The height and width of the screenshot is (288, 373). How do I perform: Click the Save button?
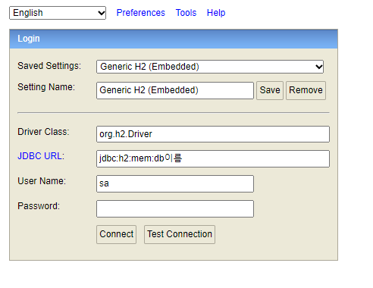(270, 90)
